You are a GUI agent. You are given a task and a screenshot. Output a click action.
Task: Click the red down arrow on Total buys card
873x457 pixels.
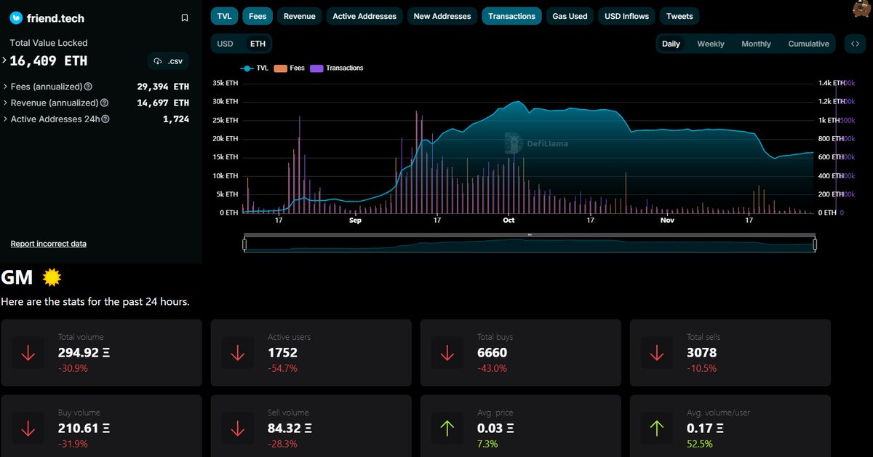(x=447, y=353)
